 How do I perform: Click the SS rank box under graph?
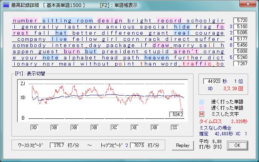[x=175, y=128]
